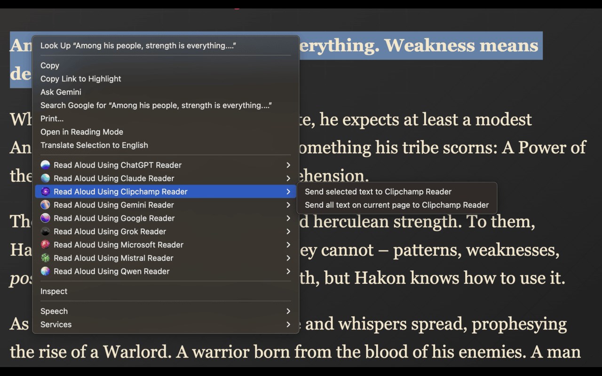Expand the Speech submenu arrow

(288, 311)
